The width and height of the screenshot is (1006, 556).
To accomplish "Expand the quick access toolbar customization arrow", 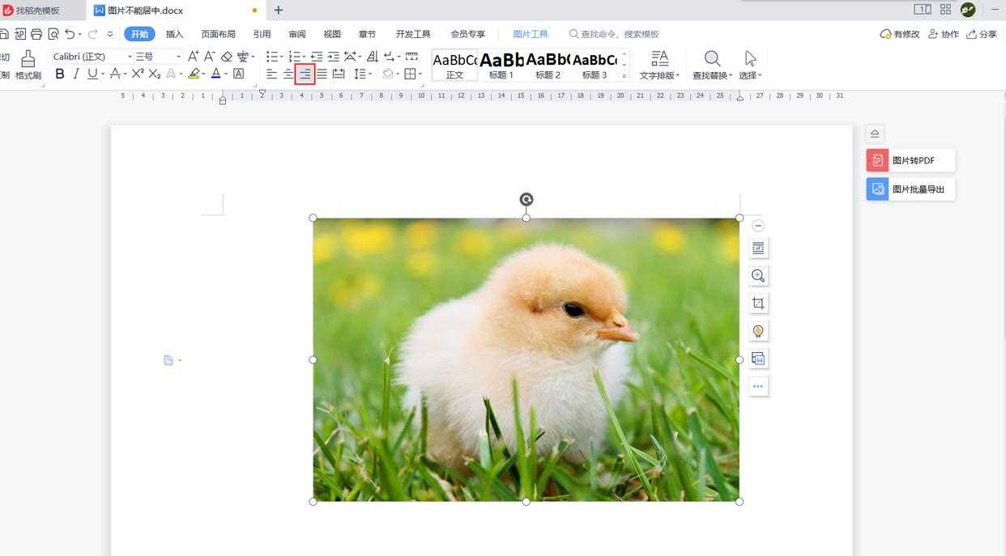I will (x=110, y=34).
